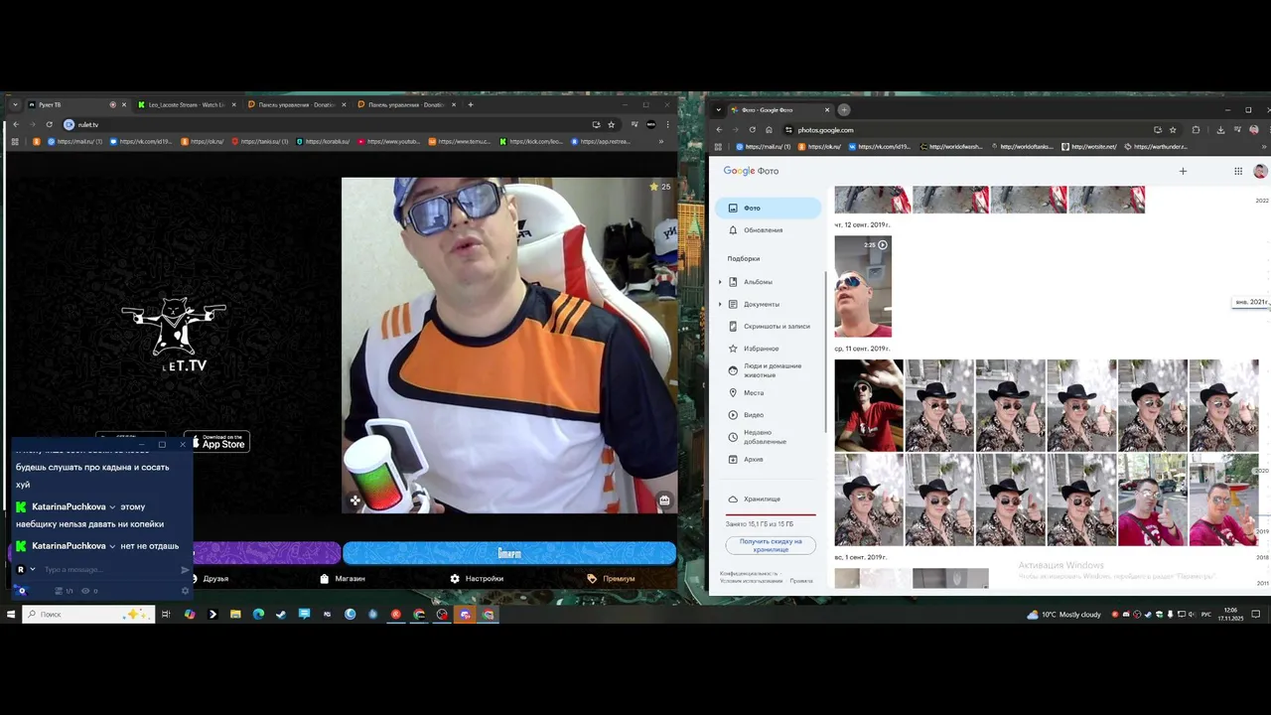Screen dimensions: 1271x715
Task: Go home in the photos.google.com browser
Action: [x=769, y=130]
